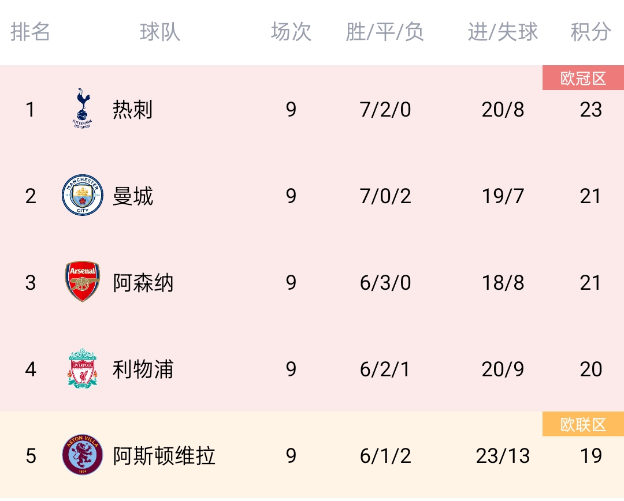The width and height of the screenshot is (624, 501).
Task: Open team name 曼城
Action: 132,196
